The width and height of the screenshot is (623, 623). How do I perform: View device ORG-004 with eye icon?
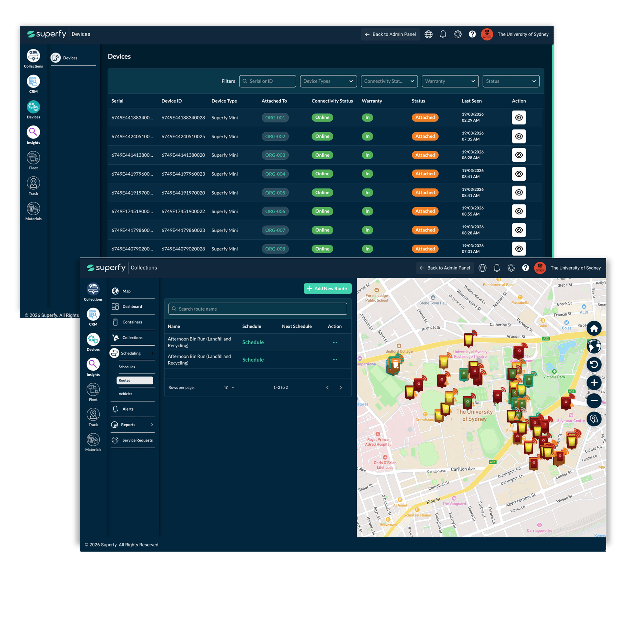tap(519, 174)
